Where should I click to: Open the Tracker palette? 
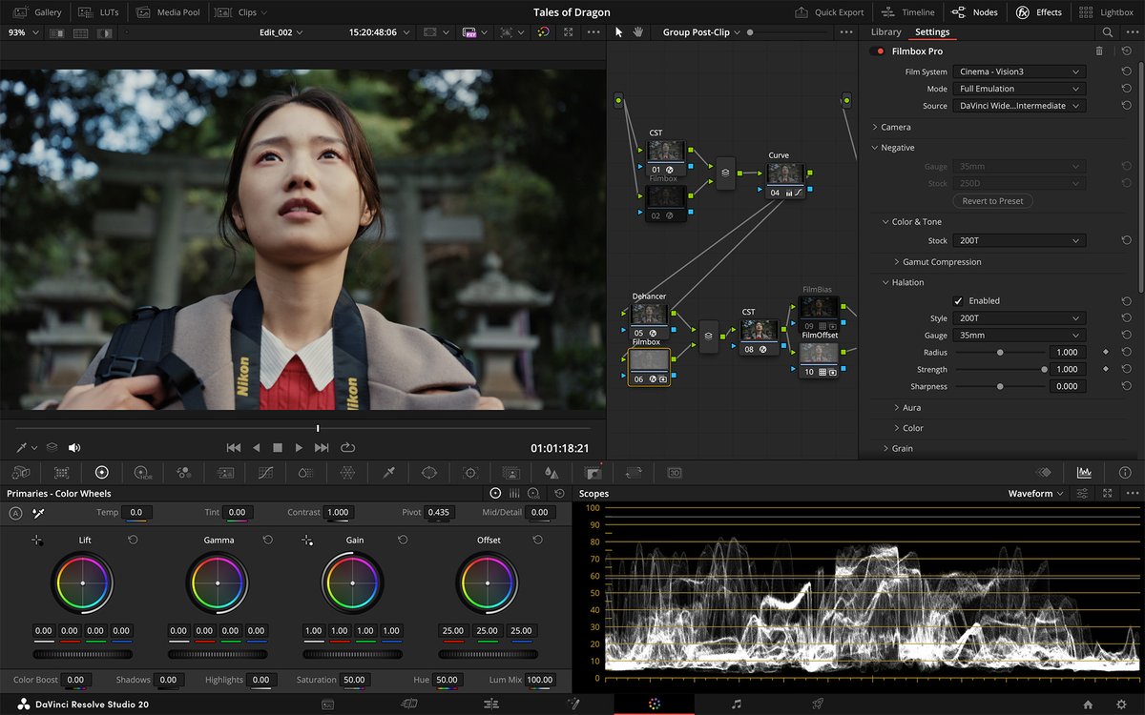point(470,472)
